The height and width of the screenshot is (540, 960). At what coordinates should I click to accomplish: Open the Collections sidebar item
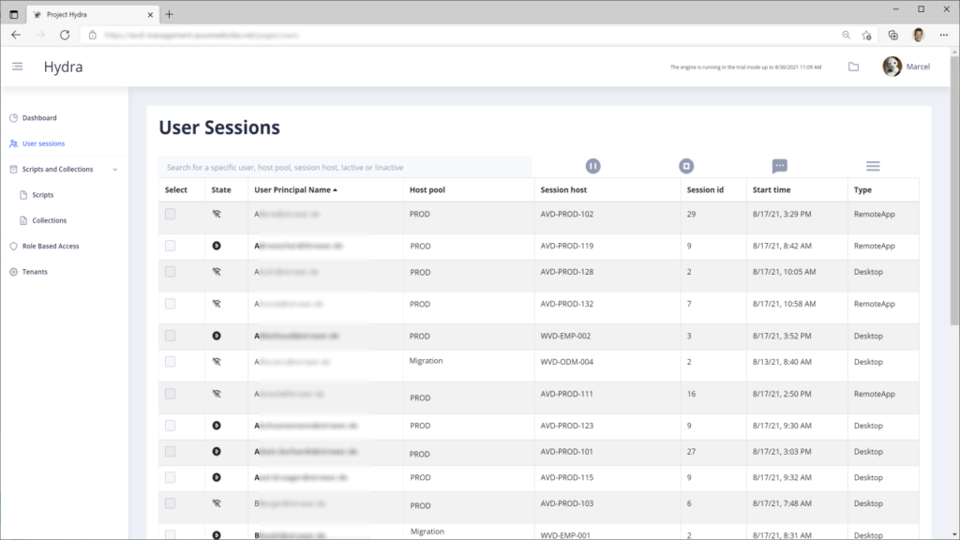point(49,220)
